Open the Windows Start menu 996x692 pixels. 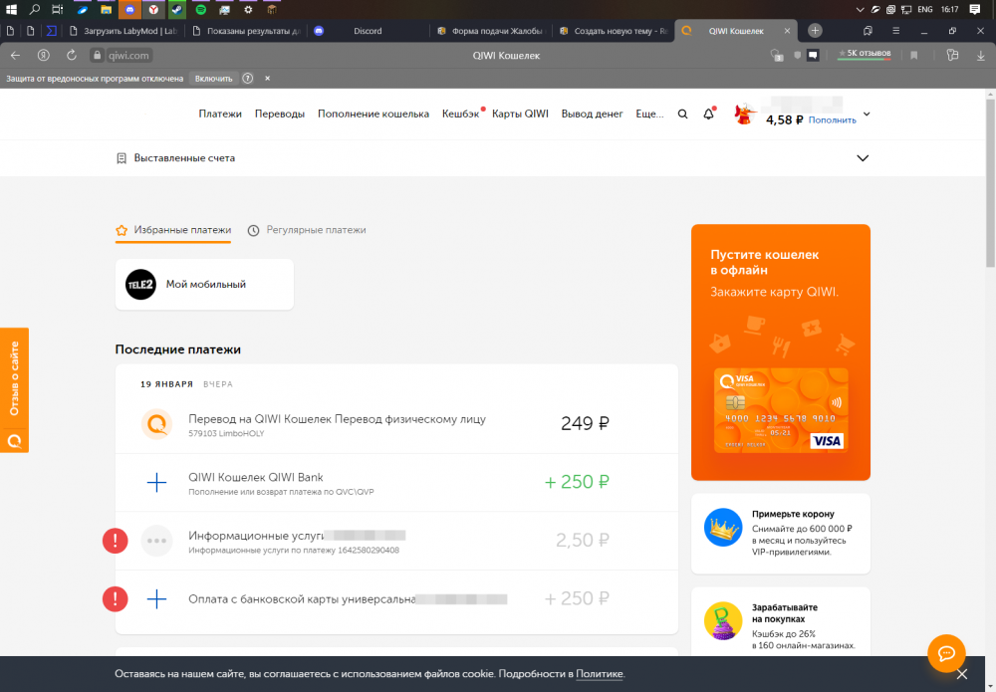(11, 10)
